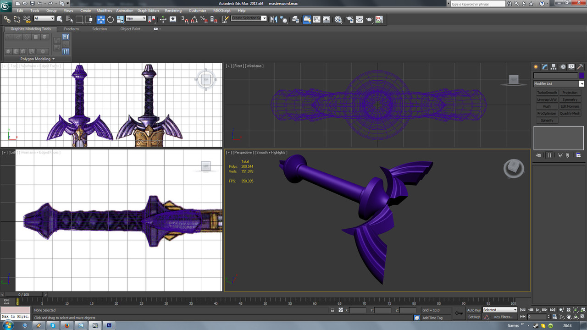The height and width of the screenshot is (330, 587).
Task: Click the Symmetry modifier button
Action: pos(570,99)
